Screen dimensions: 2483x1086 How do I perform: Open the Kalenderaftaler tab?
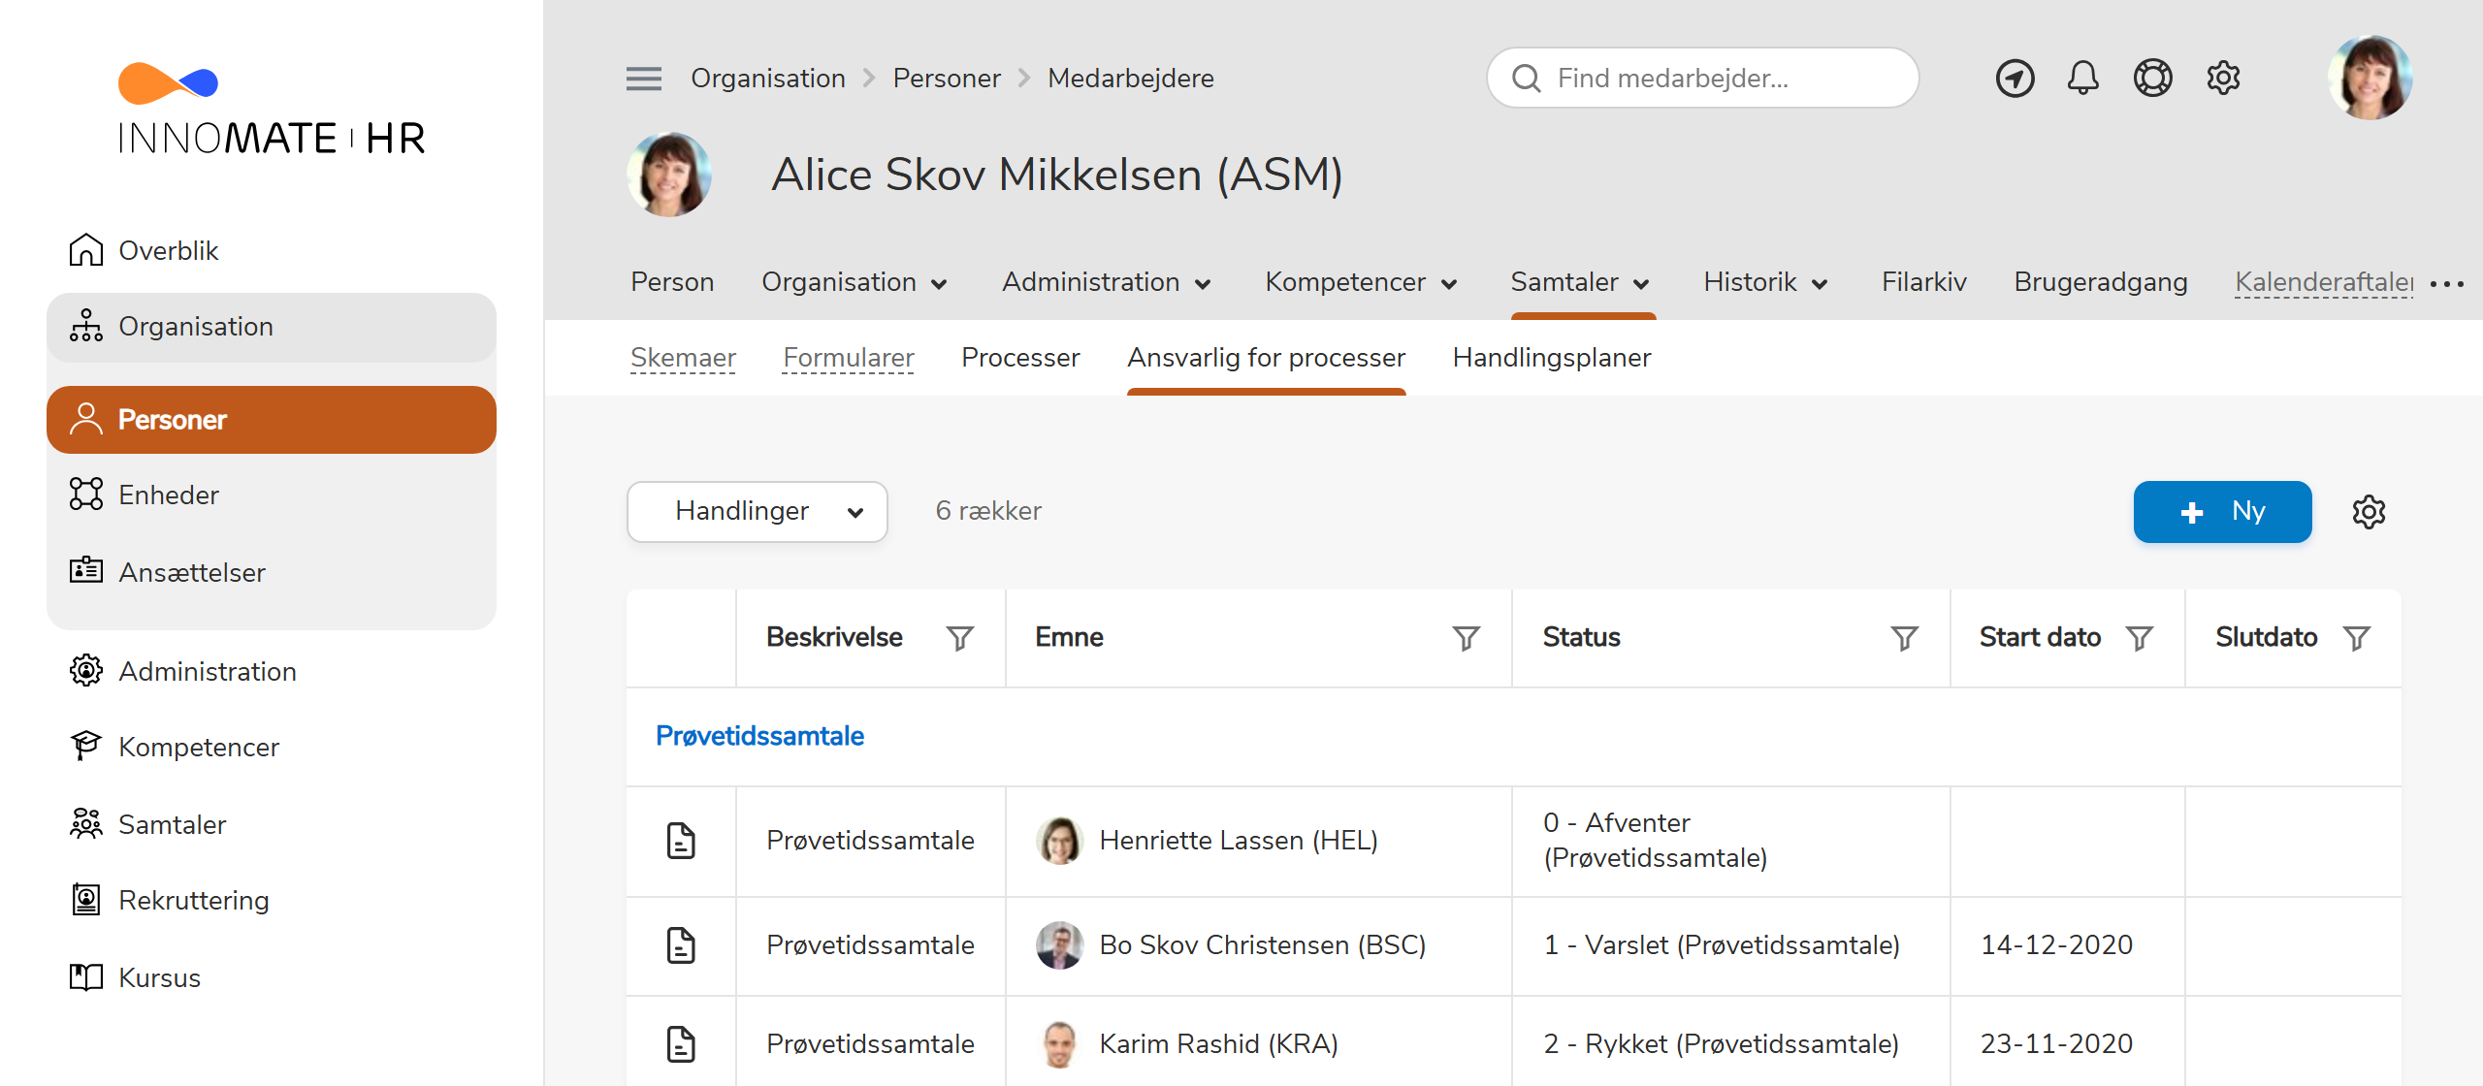click(2324, 282)
